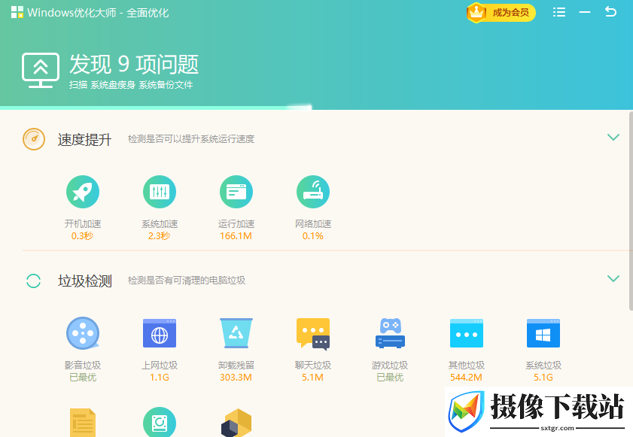Click the 系统垃圾 Windows logo icon
Screen dimensions: 633x437
pos(543,333)
